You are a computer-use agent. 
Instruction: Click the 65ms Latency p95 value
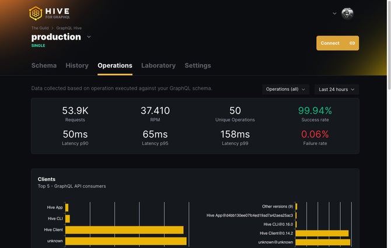[155, 134]
